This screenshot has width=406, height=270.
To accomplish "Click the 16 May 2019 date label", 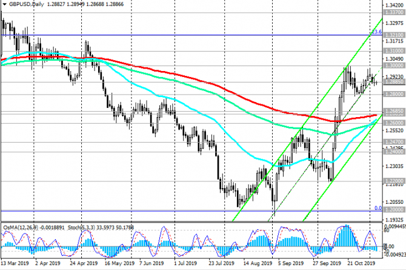I will point(120,263).
